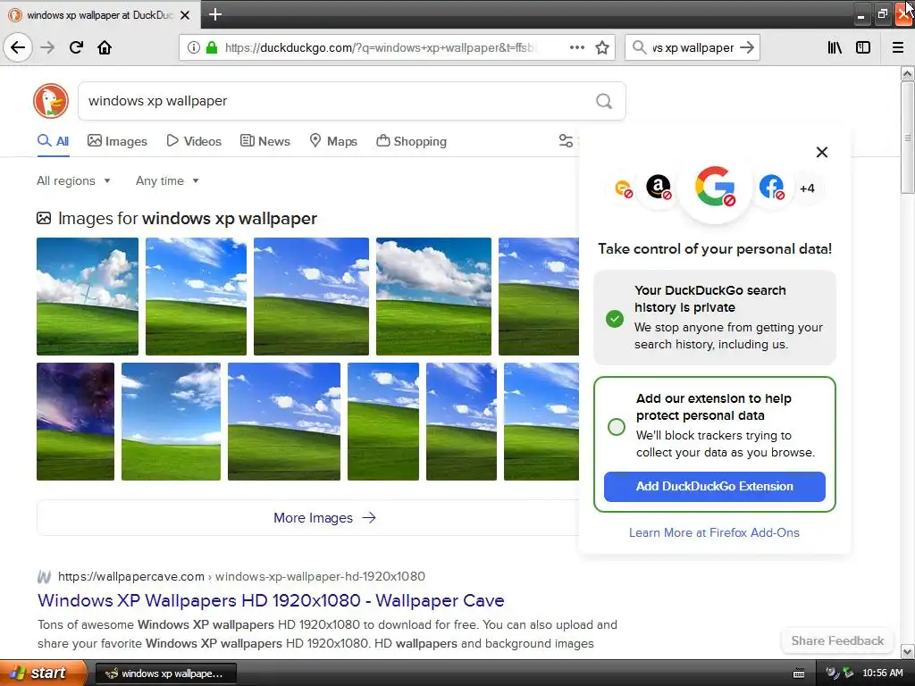This screenshot has height=686, width=915.
Task: Click the page scrollbar up arrow
Action: (907, 73)
